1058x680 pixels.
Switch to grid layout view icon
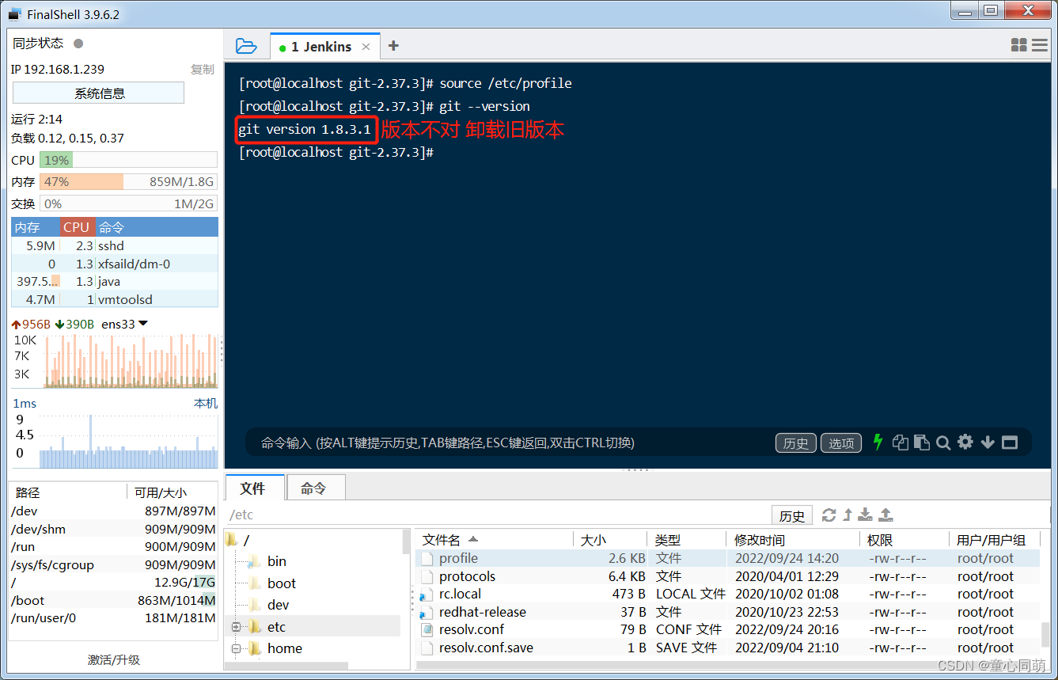tap(1018, 46)
